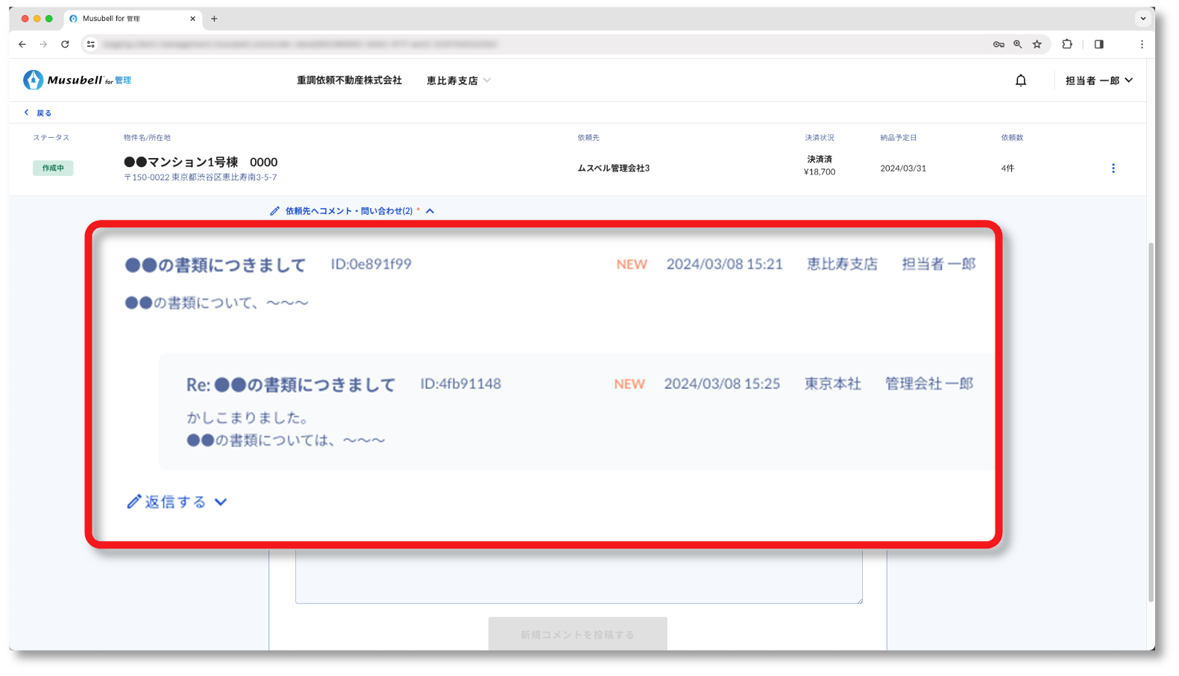1179x676 pixels.
Task: Click inside the new comment text area
Action: (579, 576)
